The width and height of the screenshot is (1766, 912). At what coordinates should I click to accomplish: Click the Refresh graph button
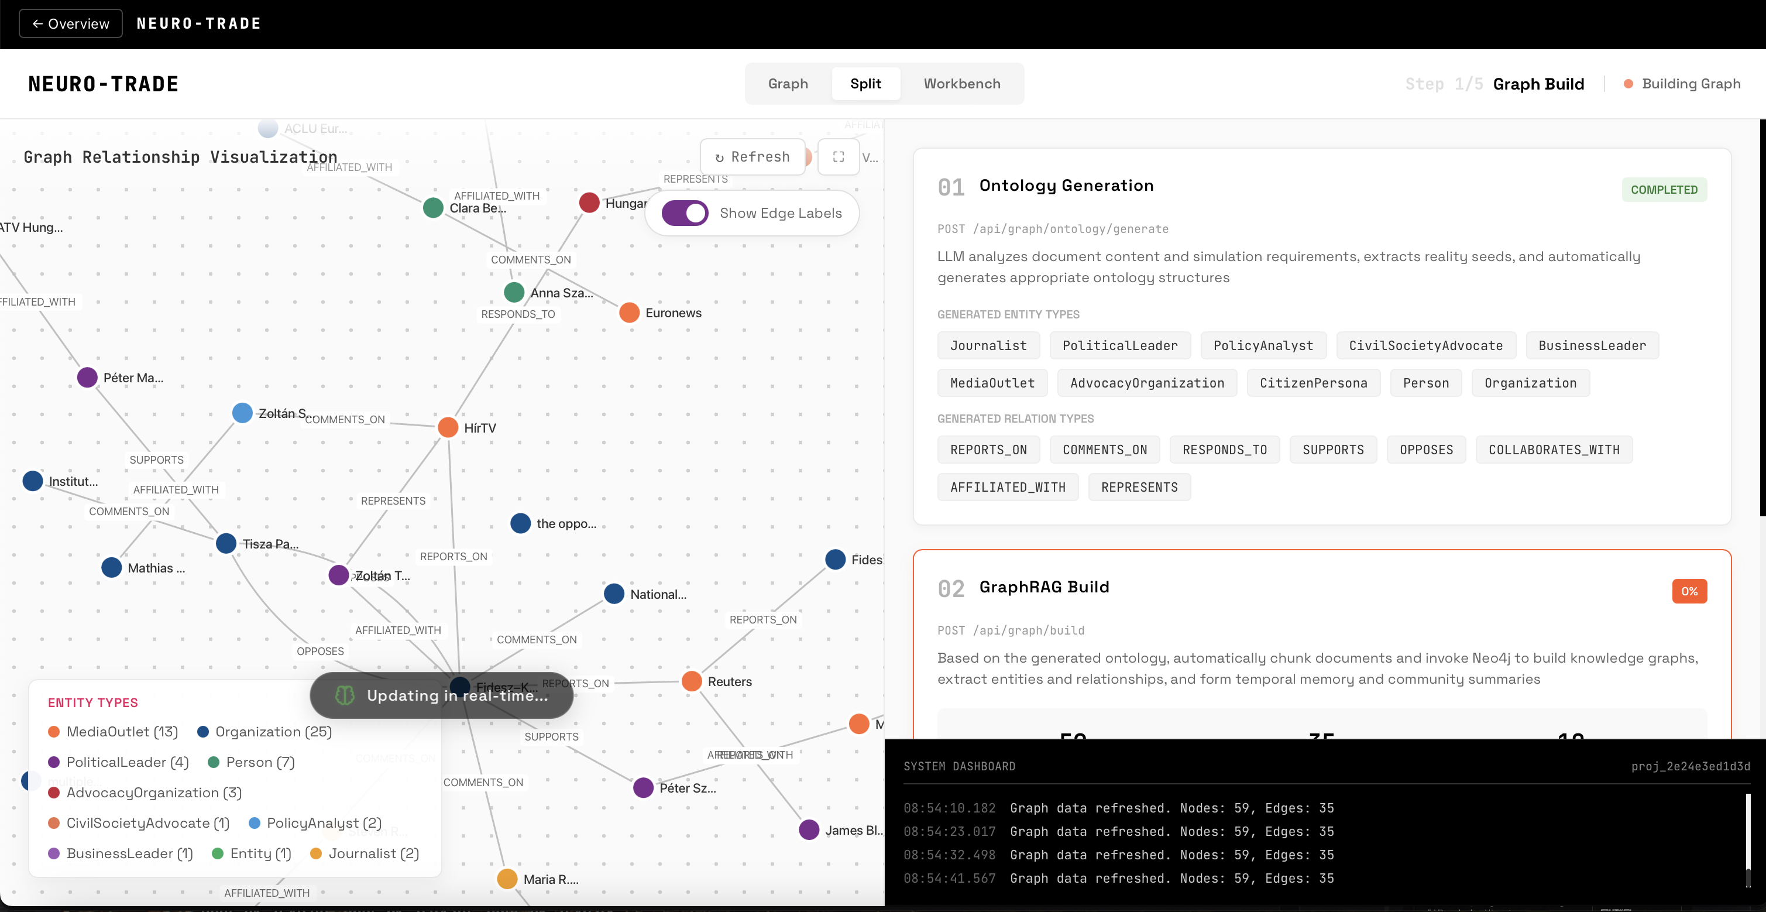point(752,157)
